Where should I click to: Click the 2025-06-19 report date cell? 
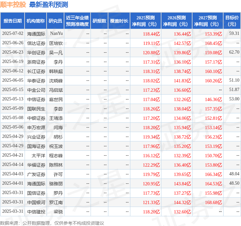(x=13, y=62)
